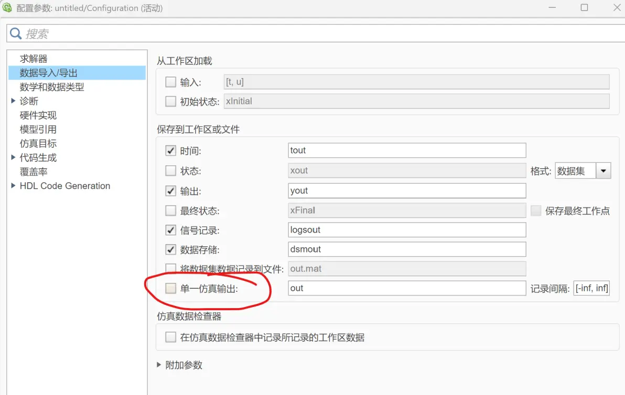Expand the 代码生成 tree node
The height and width of the screenshot is (395, 625).
[x=13, y=157]
